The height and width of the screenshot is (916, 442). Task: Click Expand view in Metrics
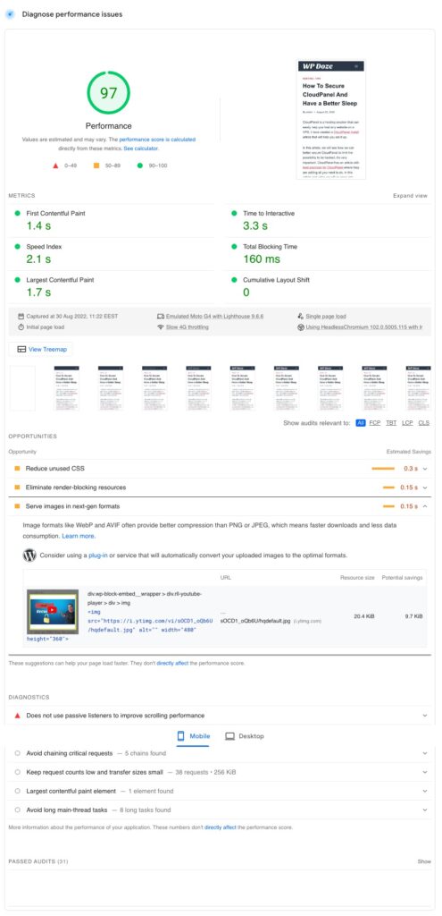click(x=411, y=196)
